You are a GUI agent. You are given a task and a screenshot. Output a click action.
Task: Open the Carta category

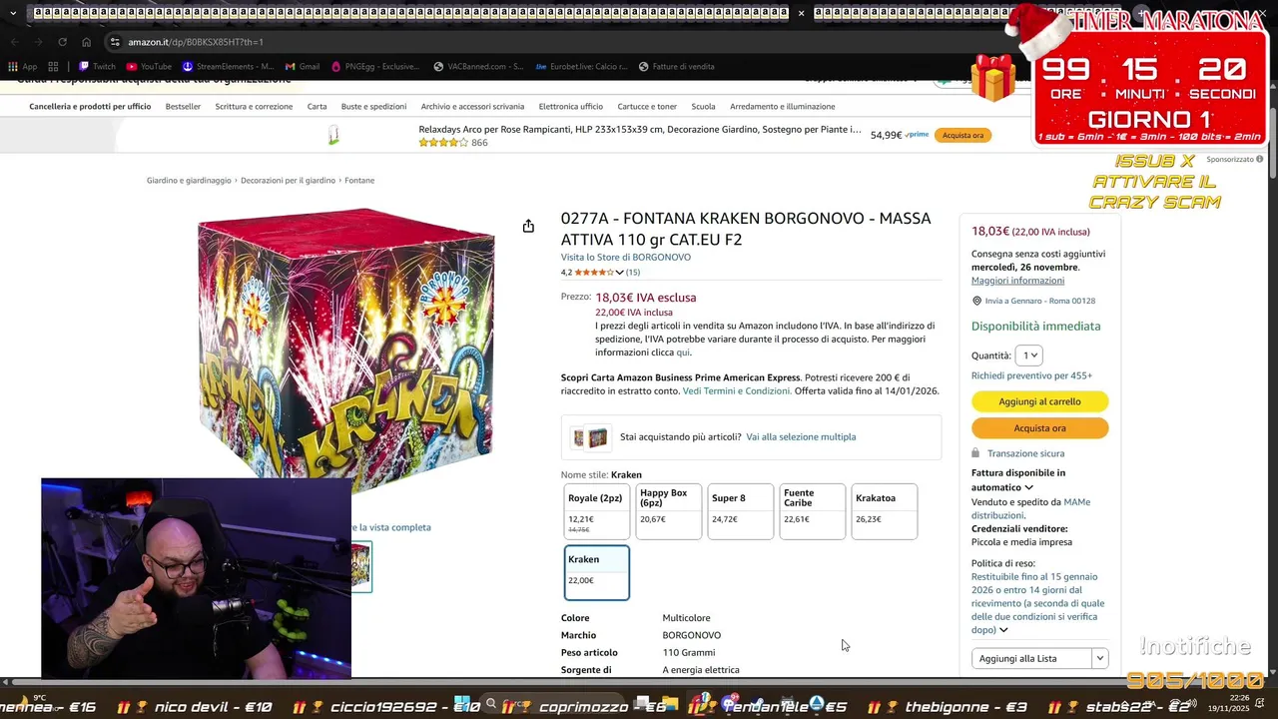pos(317,107)
